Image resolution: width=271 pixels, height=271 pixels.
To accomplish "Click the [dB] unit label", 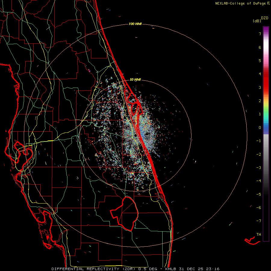I will coord(257,21).
